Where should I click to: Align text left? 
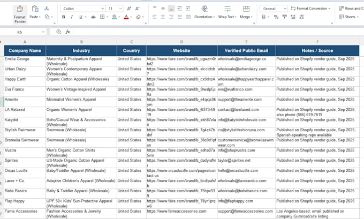(155, 17)
